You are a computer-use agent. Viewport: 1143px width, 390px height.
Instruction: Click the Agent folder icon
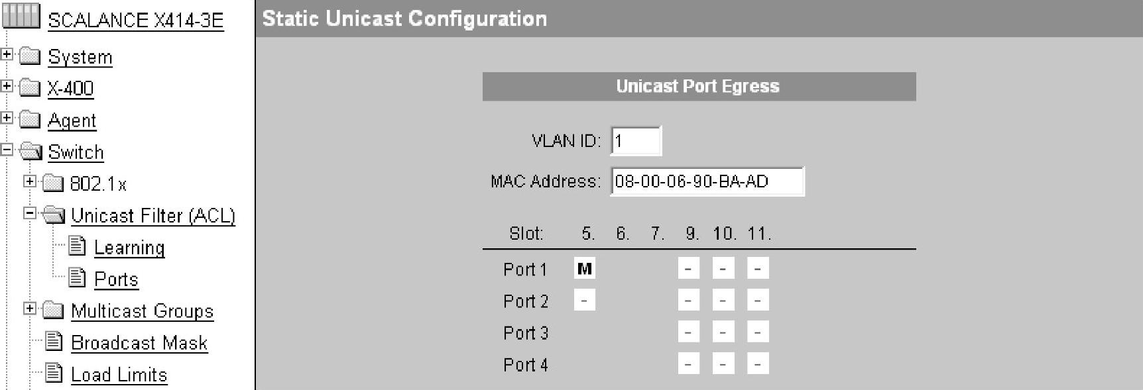(x=30, y=119)
